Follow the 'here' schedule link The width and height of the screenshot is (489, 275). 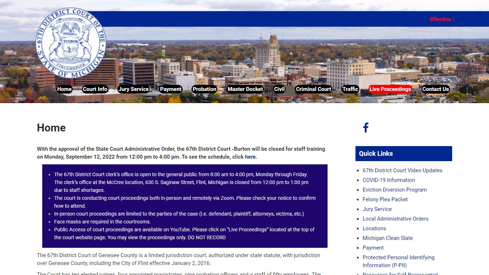250,157
